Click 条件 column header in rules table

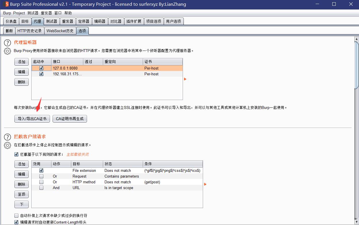tap(173, 164)
